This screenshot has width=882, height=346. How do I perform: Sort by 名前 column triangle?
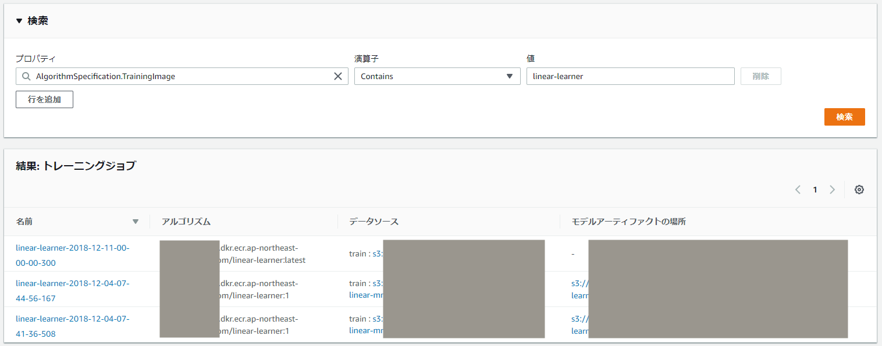(x=136, y=222)
